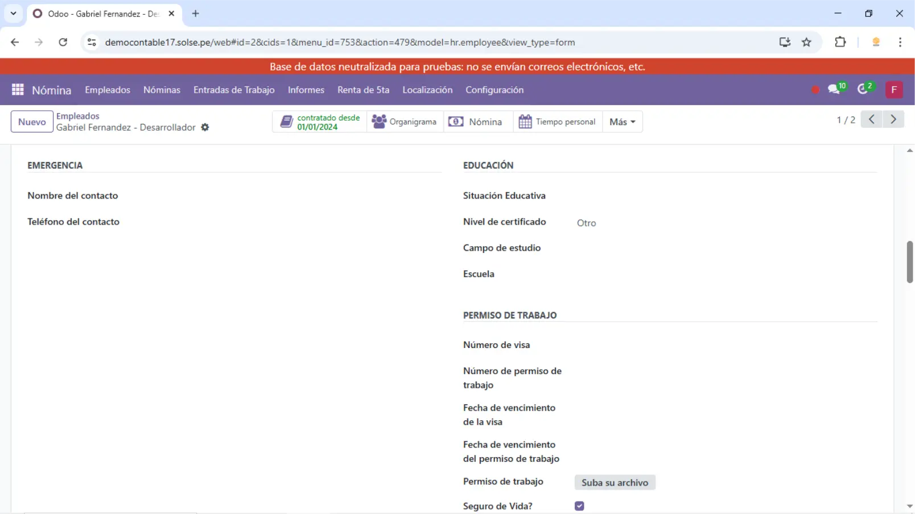Open the chat messages notification icon
The width and height of the screenshot is (915, 514).
point(835,89)
